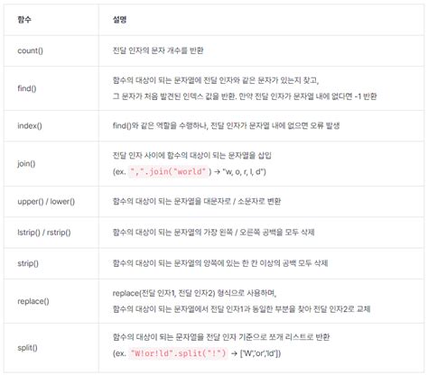Click the upper() / lower() entry
This screenshot has height=375, width=428.
point(46,201)
